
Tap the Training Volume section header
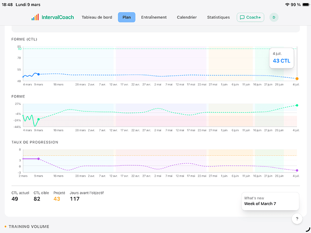28,226
